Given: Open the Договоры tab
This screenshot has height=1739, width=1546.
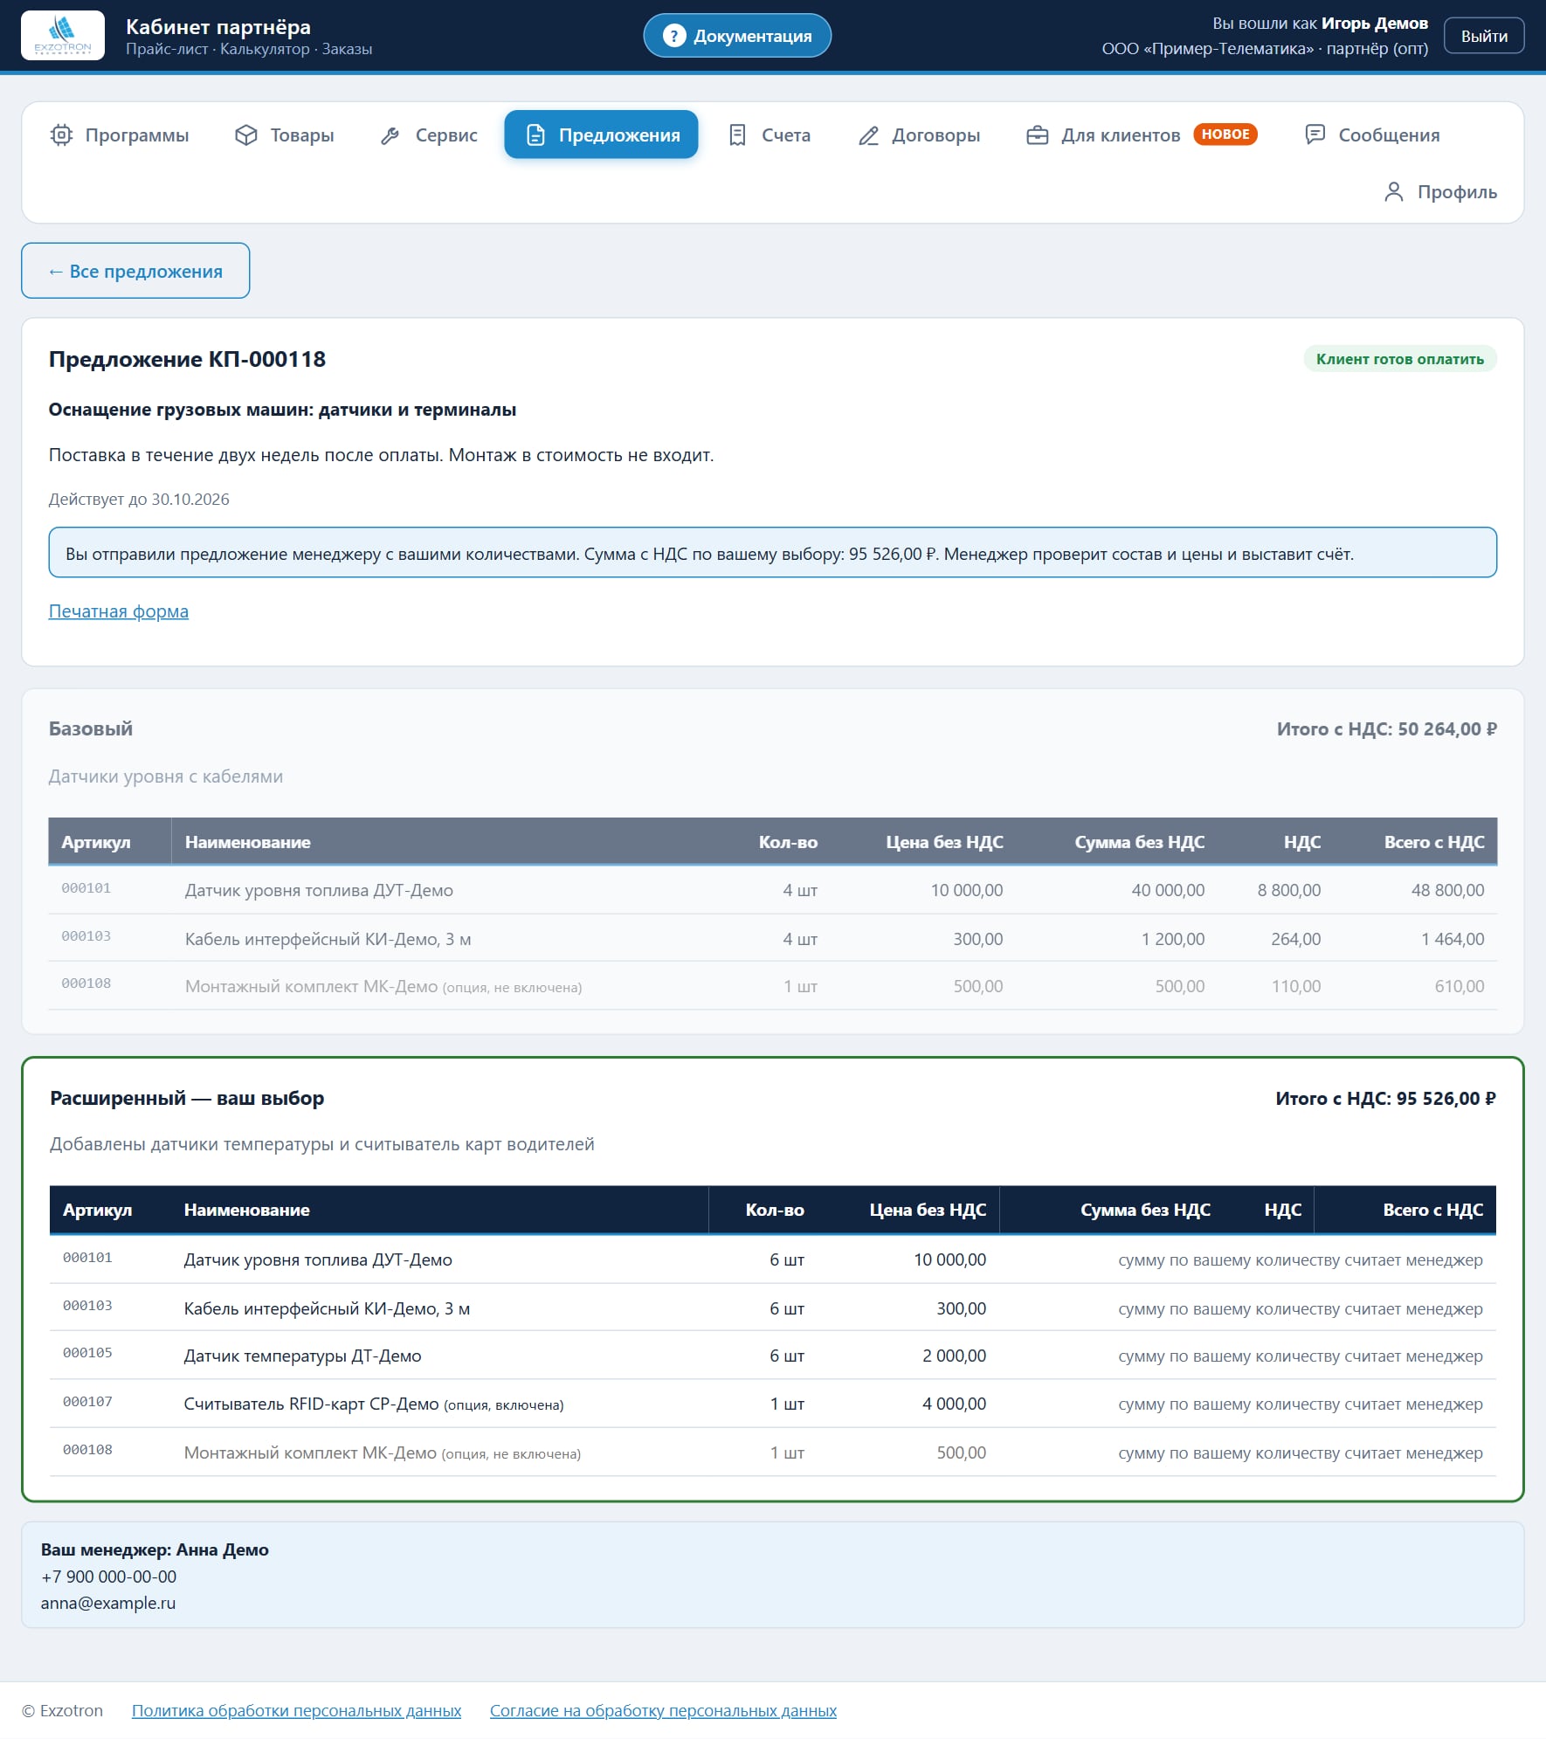Looking at the screenshot, I should pyautogui.click(x=919, y=135).
